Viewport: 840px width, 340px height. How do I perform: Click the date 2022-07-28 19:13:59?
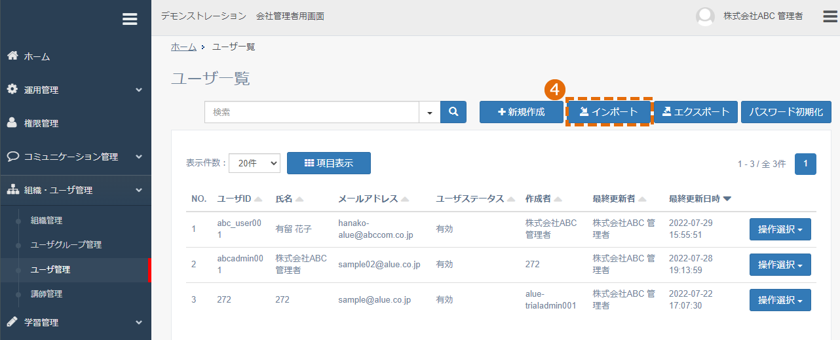[x=691, y=265]
